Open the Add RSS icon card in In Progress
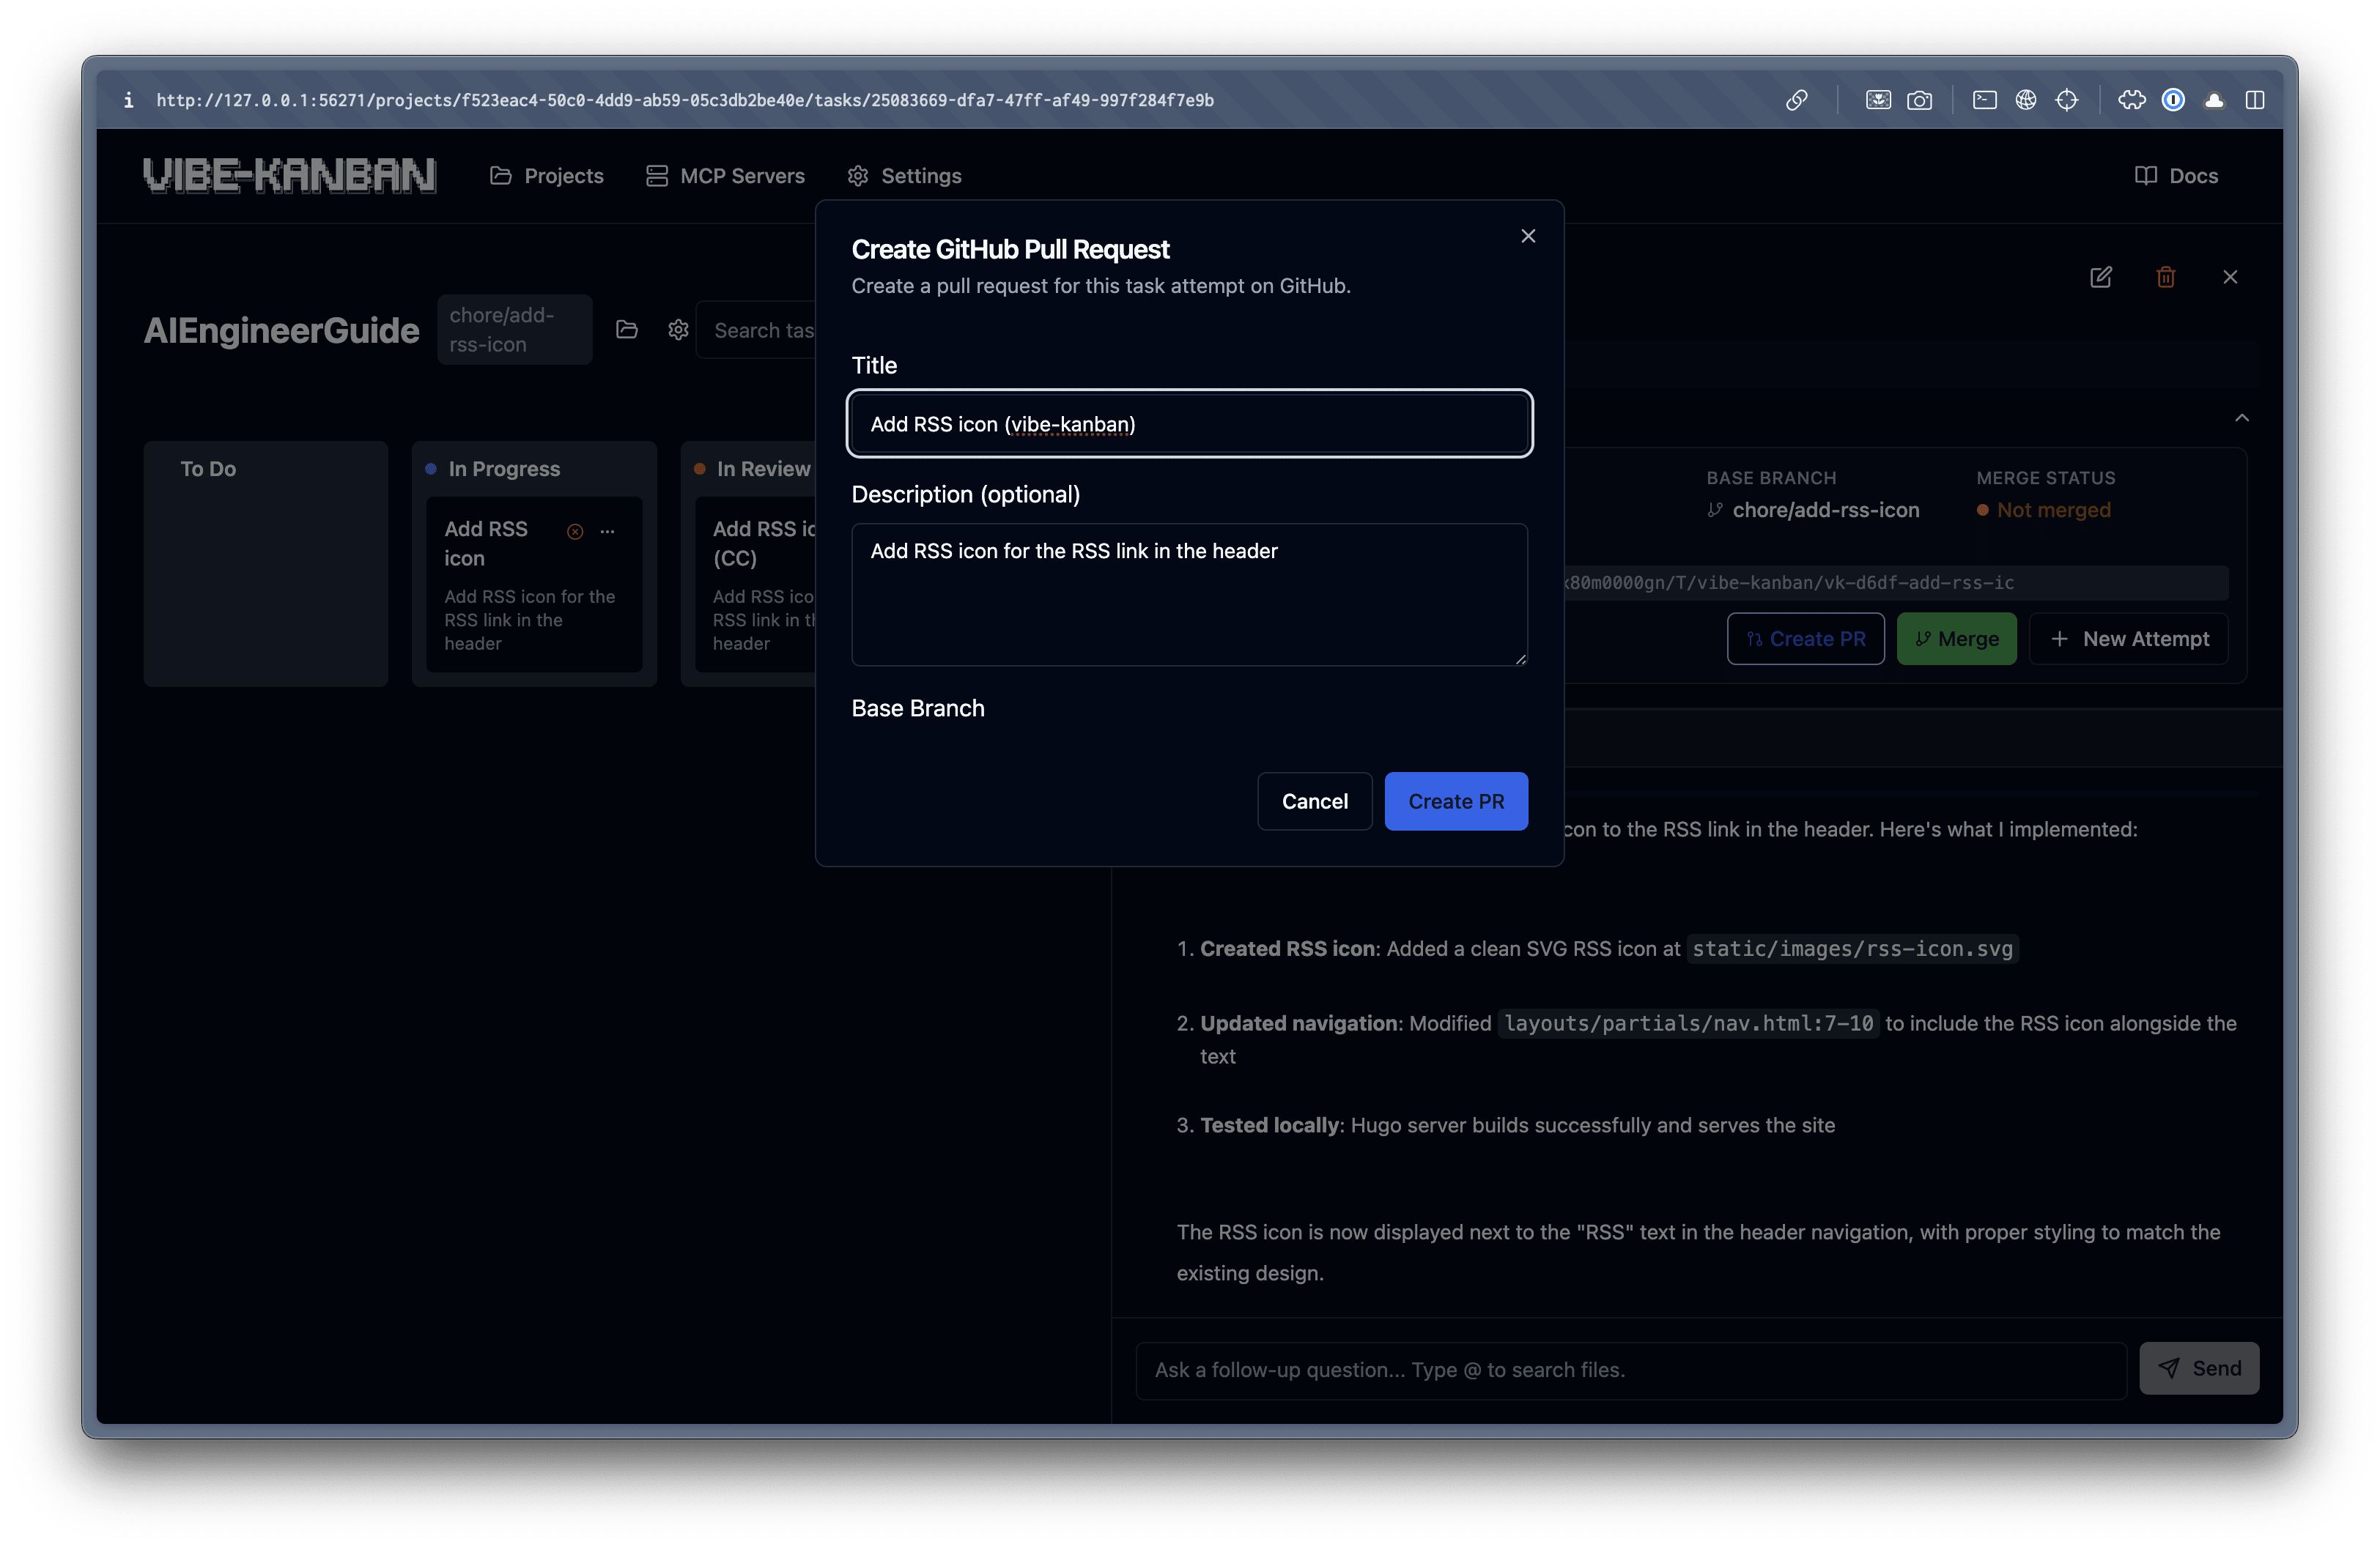 534,585
